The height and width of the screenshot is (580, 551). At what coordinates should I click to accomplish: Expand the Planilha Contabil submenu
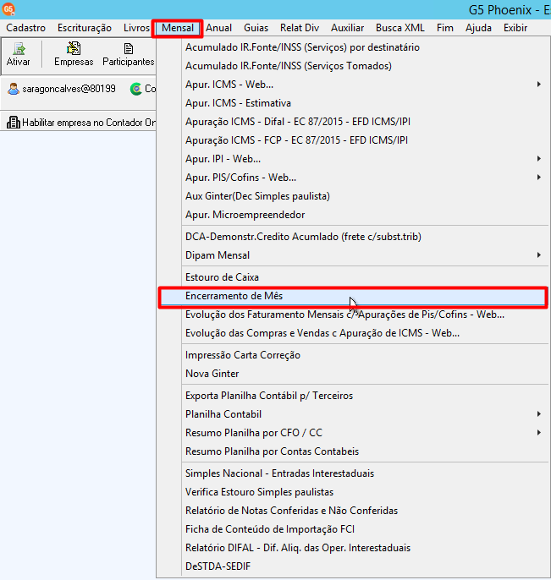[539, 414]
